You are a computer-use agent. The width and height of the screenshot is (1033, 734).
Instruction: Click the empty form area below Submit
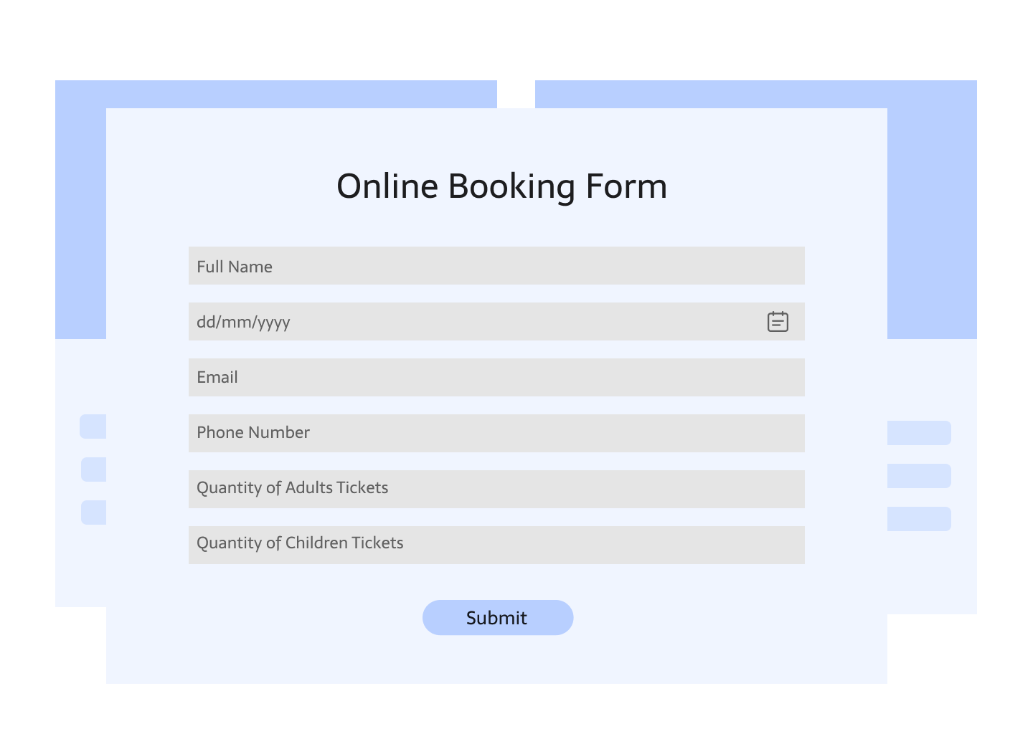pos(496,661)
